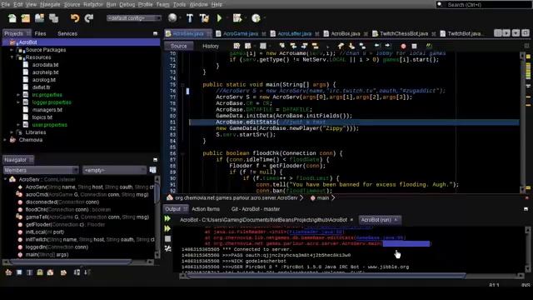The image size is (533, 300).
Task: Click the globe browser icon in toolbar
Action: [x=172, y=18]
